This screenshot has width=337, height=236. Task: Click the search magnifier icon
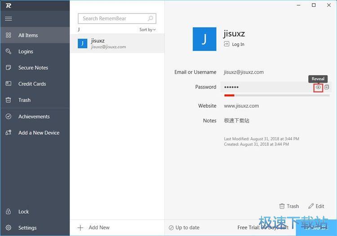pos(151,18)
